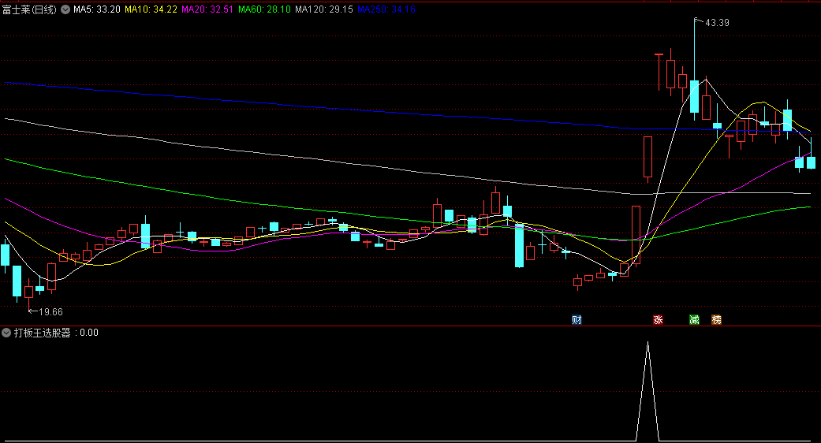
Task: Open the 榜 ranking list marker icon
Action: (x=716, y=319)
